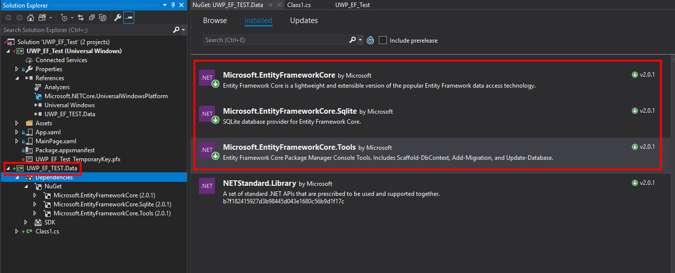Click the Show All Files icon
The image size is (675, 273).
pyautogui.click(x=103, y=18)
